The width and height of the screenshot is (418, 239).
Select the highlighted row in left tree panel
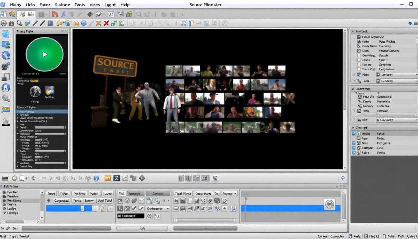(42, 111)
